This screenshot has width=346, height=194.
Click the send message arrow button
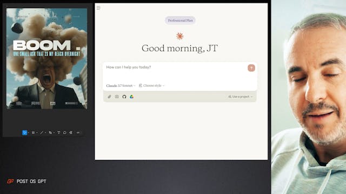tap(251, 68)
